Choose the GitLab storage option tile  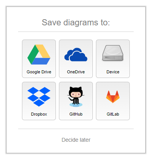click(113, 101)
